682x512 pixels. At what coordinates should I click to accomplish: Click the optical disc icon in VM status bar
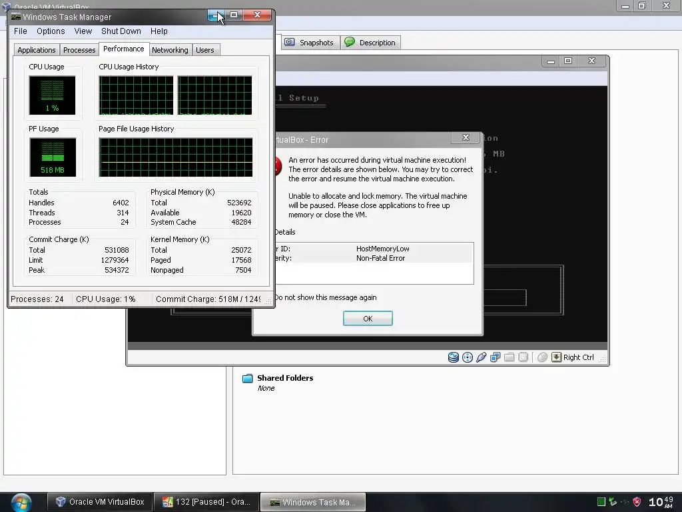click(x=467, y=357)
